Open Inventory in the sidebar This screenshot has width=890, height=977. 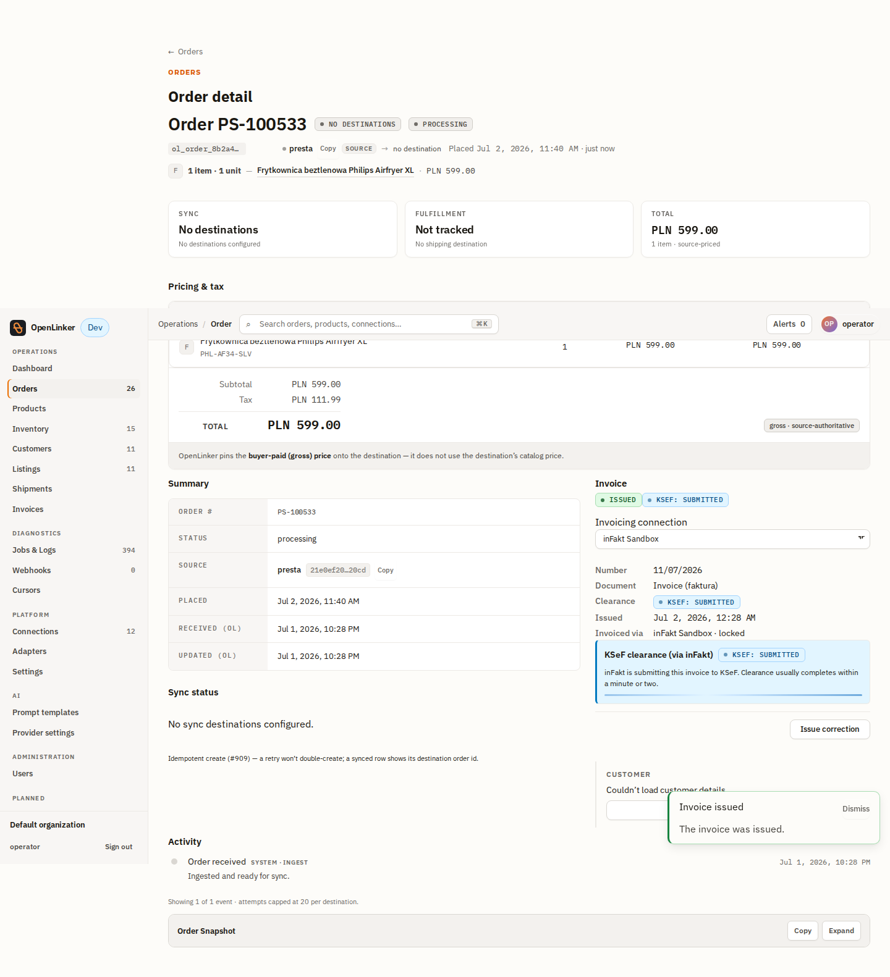click(x=74, y=429)
